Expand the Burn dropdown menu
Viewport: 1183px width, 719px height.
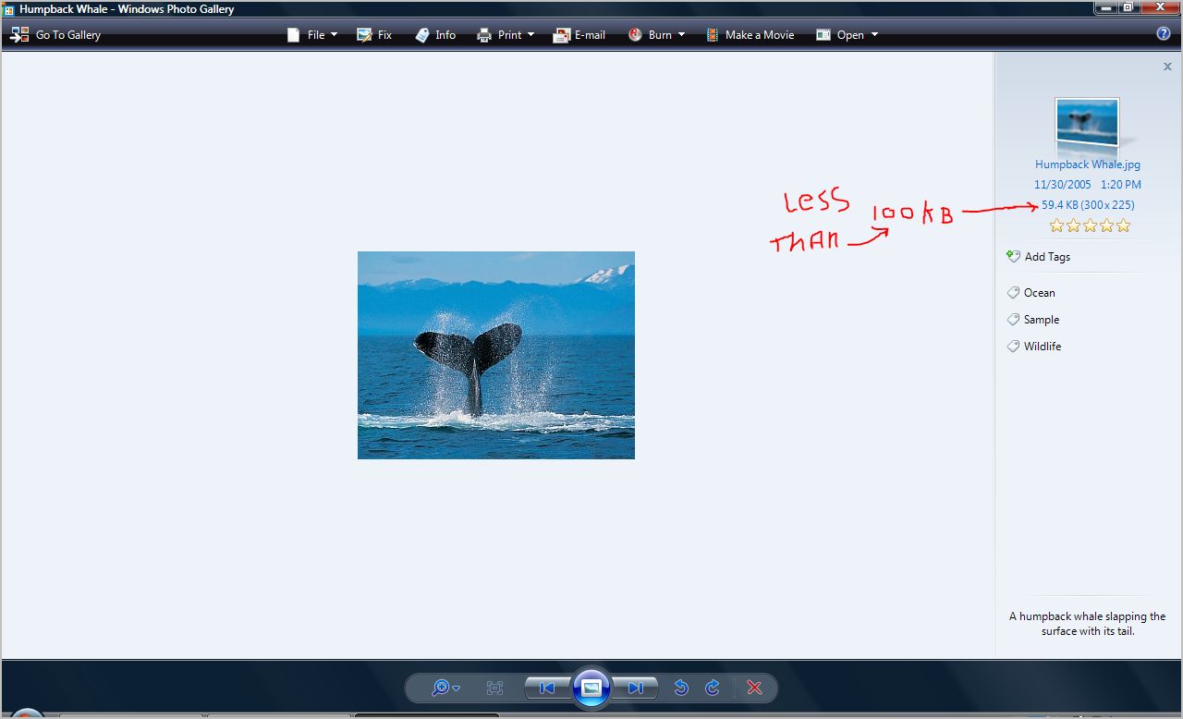[x=656, y=35]
